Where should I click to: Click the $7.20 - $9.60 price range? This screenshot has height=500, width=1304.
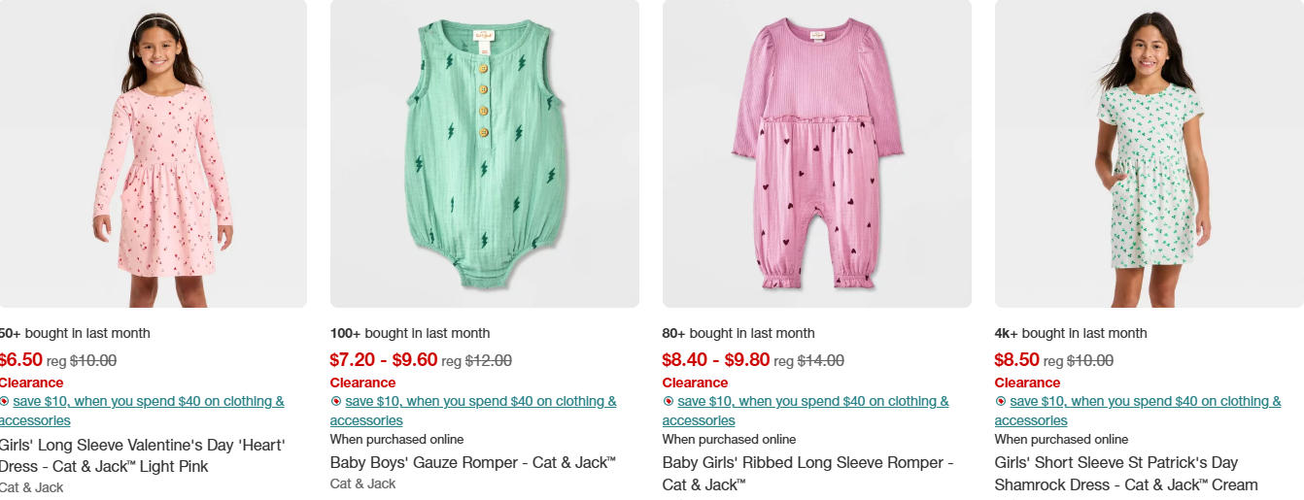[383, 360]
